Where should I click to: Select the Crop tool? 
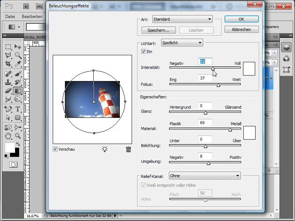(8, 64)
